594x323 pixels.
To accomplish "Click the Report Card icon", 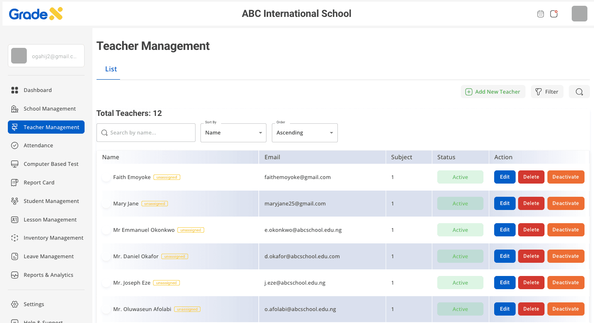I will click(x=15, y=182).
